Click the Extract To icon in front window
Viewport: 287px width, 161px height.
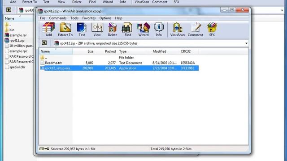click(65, 30)
